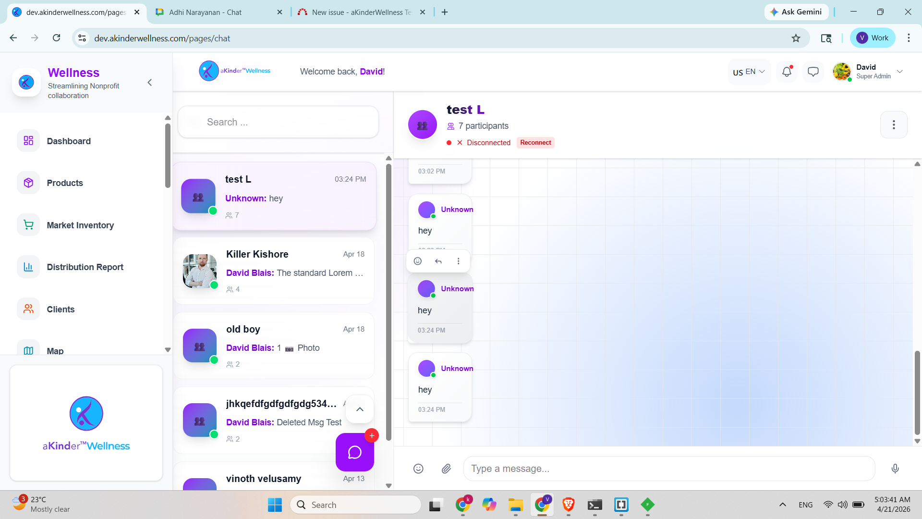Click the reply arrow icon on hovered message

438,261
